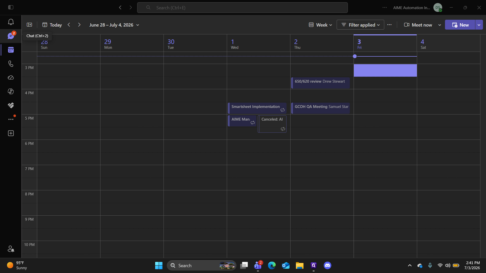Open Settings and more ellipsis in title bar
Image resolution: width=486 pixels, height=273 pixels.
384,8
